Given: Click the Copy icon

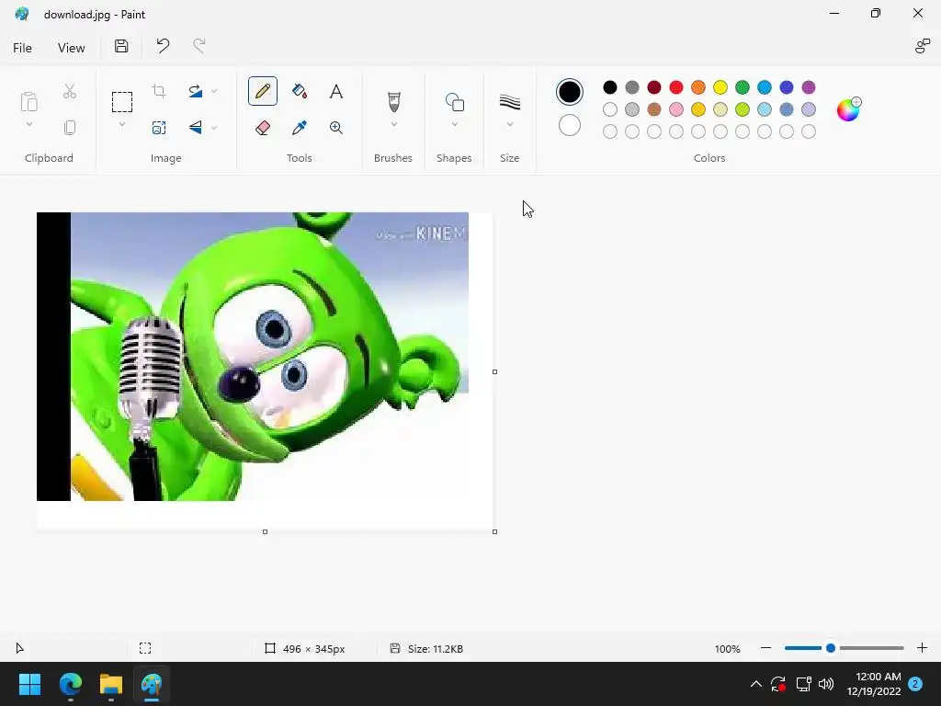Looking at the screenshot, I should coord(70,127).
